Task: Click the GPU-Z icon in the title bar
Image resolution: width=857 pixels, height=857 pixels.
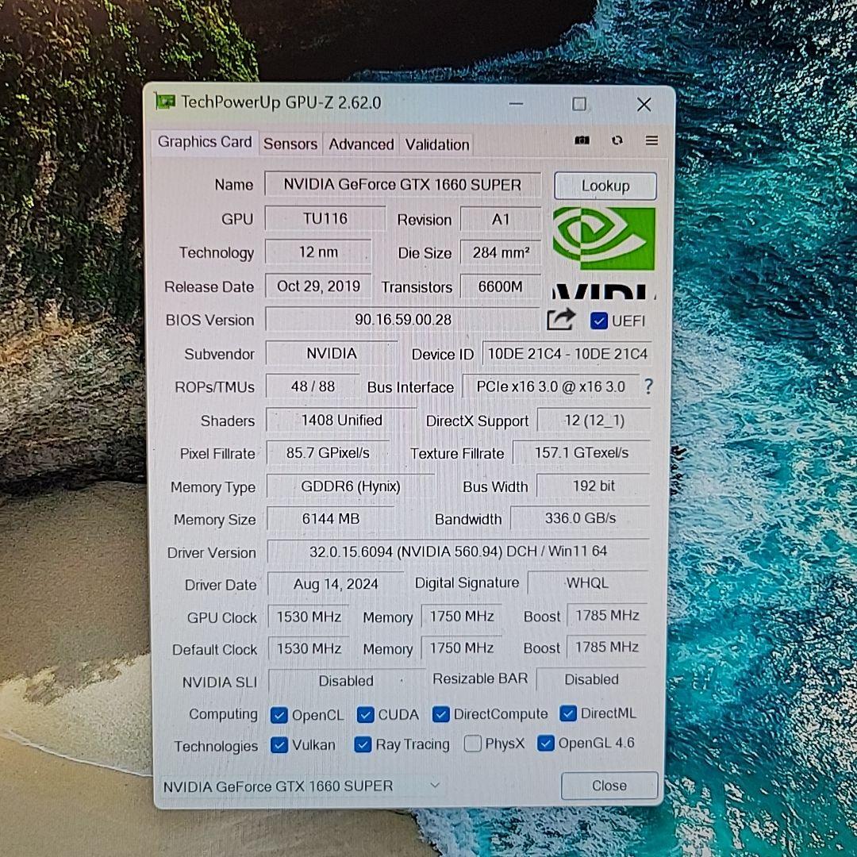Action: [x=165, y=102]
